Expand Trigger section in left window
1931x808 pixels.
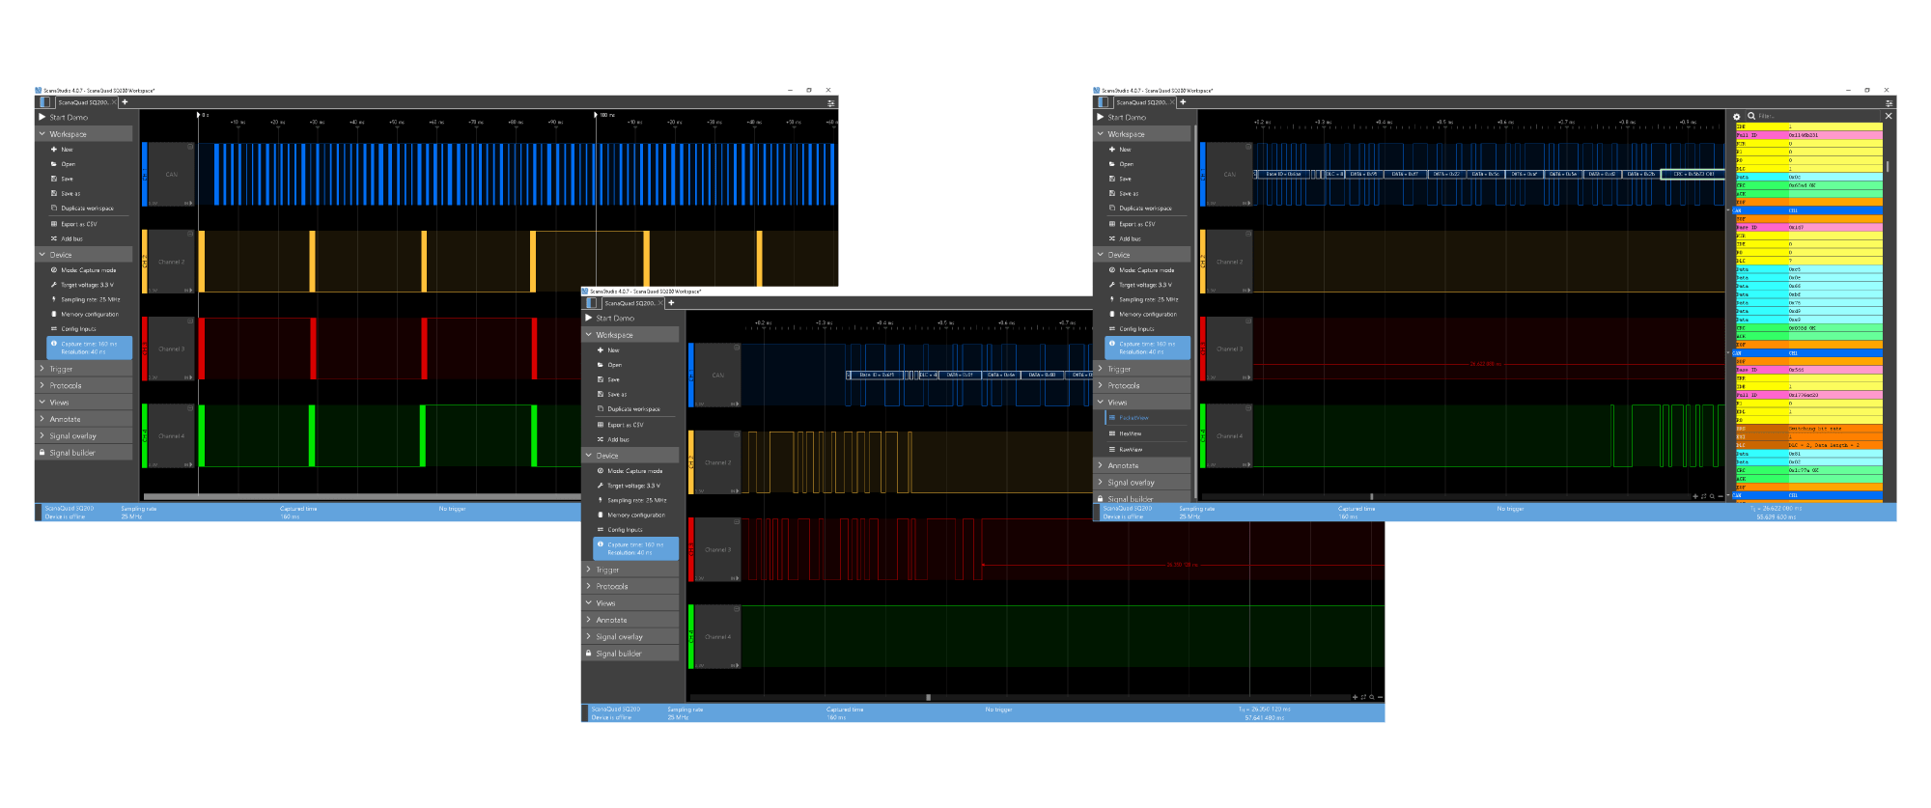tap(84, 369)
